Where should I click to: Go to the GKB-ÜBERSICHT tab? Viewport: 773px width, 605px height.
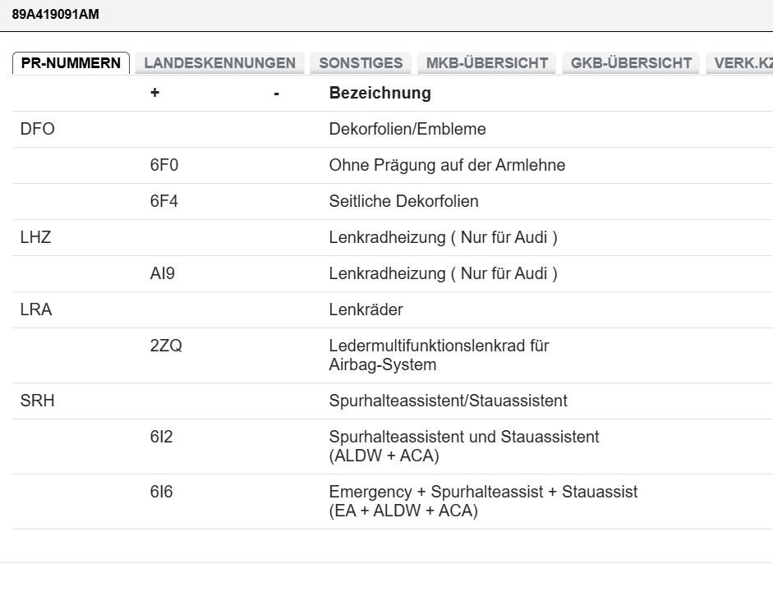(x=631, y=63)
